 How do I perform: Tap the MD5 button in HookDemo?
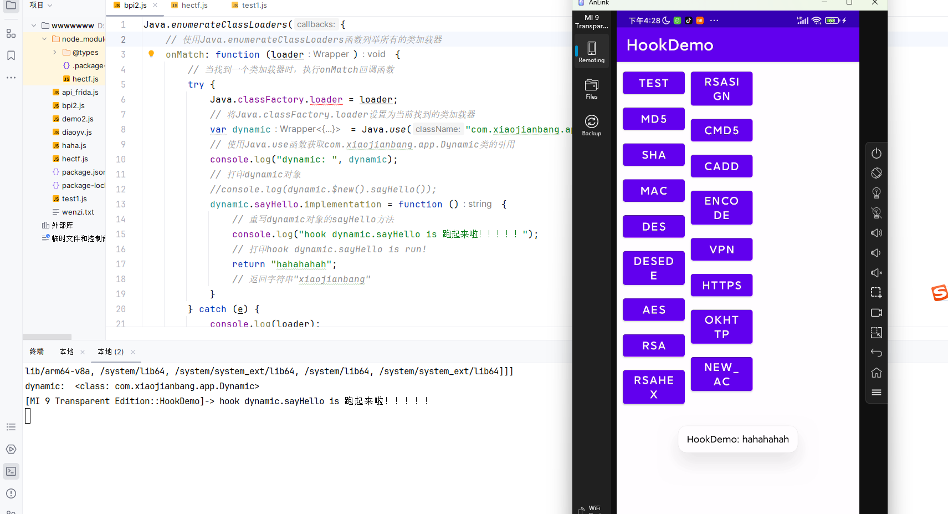click(x=654, y=119)
